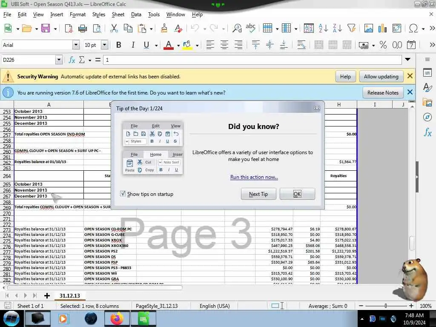Toggle the AutoFilter funnel icon
This screenshot has height=327, width=436.
click(x=351, y=28)
